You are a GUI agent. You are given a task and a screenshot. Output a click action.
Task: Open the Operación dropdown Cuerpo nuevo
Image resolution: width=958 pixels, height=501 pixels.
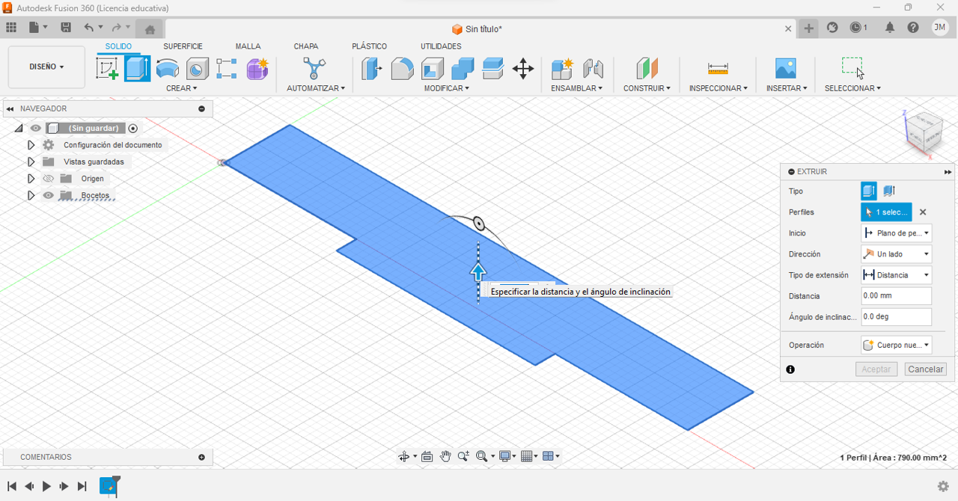(x=896, y=345)
